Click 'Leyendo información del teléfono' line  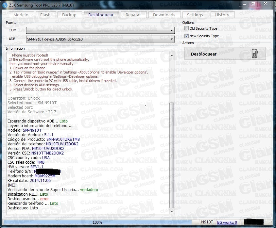click(40, 126)
